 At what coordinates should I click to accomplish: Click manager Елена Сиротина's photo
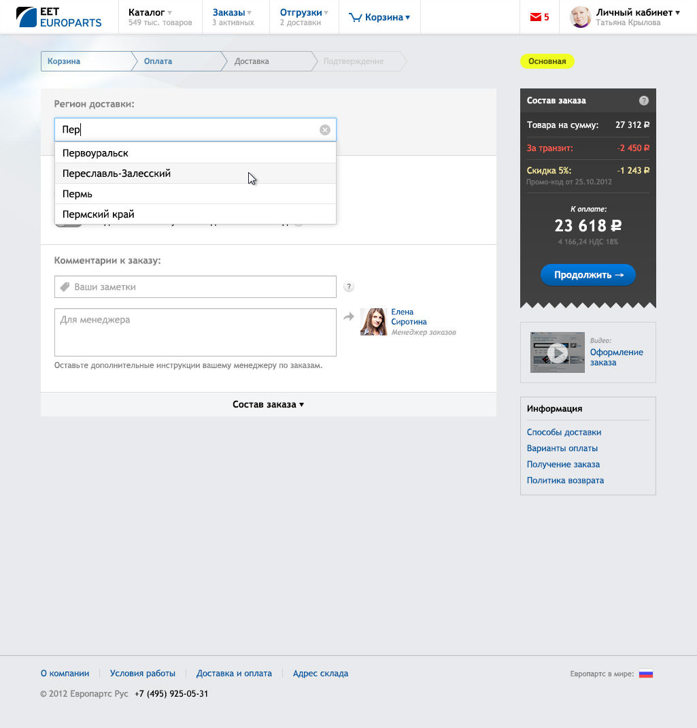[x=373, y=322]
